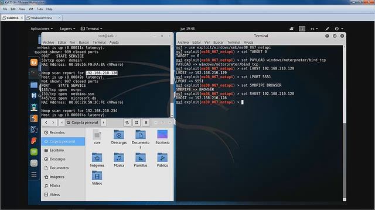
Task: Click the power icon in top bar
Action: (x=339, y=29)
